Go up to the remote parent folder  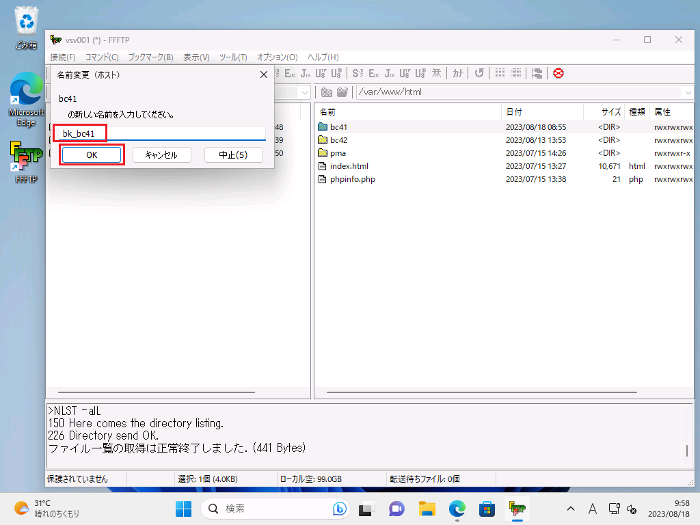point(327,92)
